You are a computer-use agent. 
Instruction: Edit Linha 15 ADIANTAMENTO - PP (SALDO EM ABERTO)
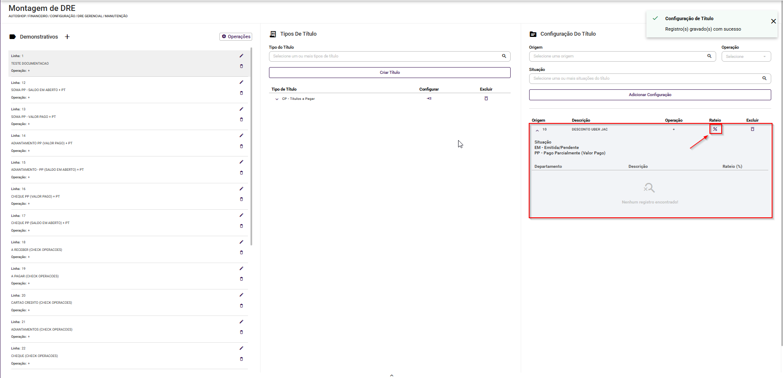tap(241, 162)
